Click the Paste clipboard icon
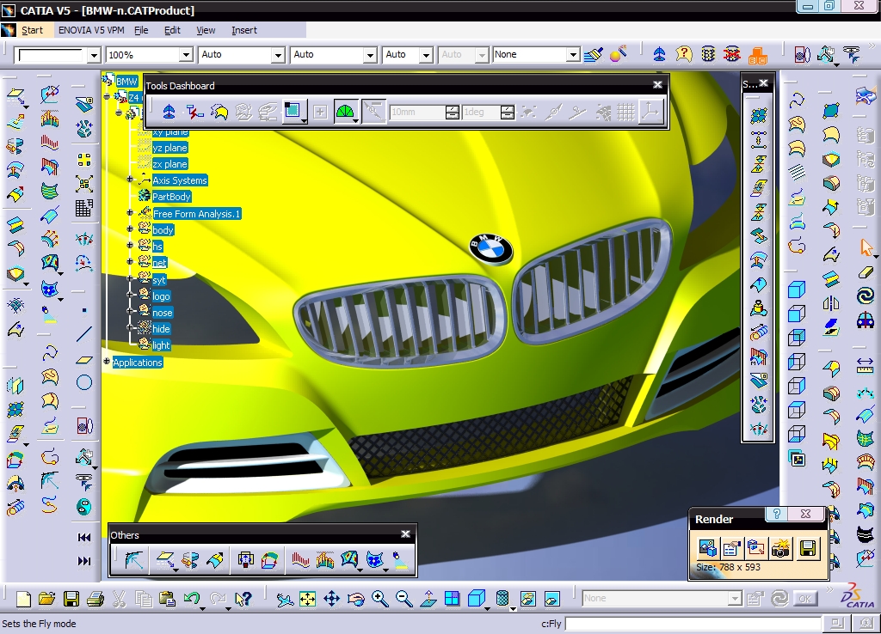The width and height of the screenshot is (881, 634). (x=167, y=599)
